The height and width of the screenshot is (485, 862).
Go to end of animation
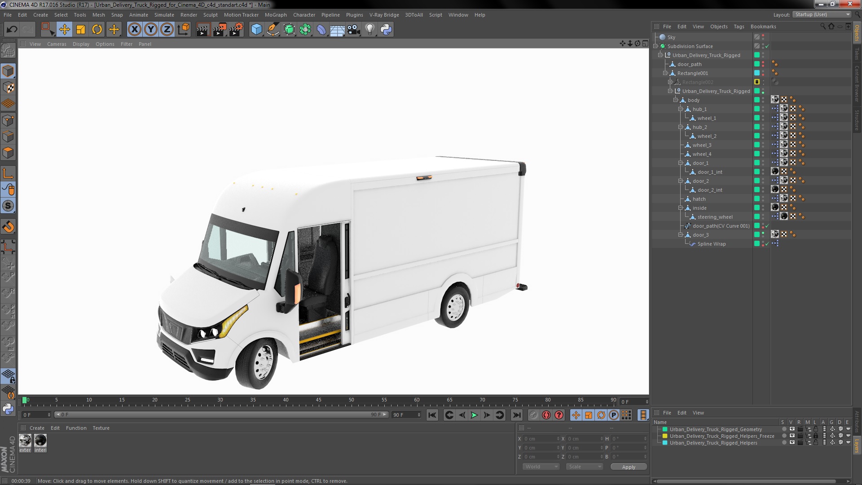click(516, 415)
